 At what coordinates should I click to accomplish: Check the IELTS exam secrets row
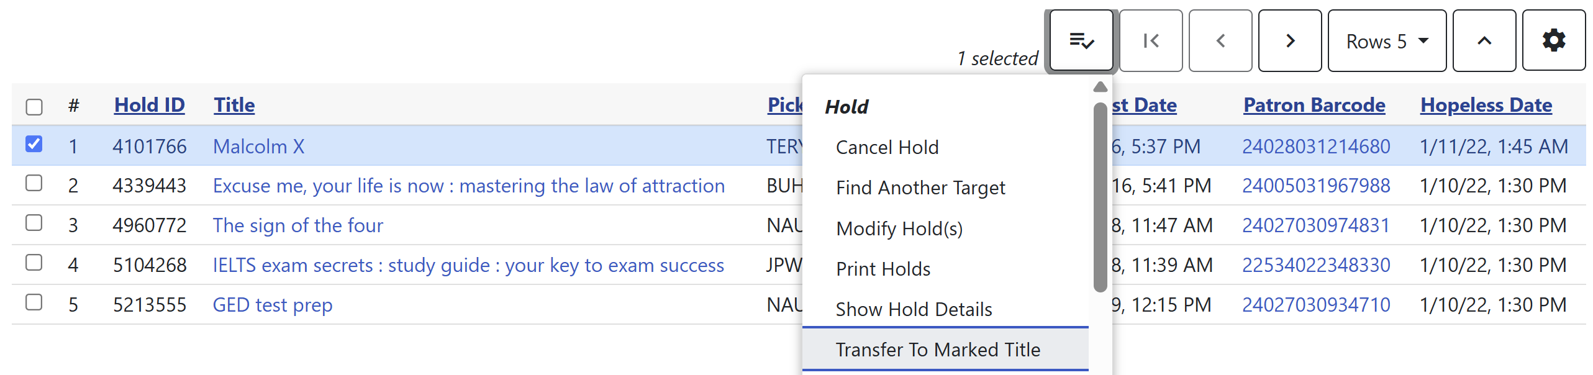(34, 263)
